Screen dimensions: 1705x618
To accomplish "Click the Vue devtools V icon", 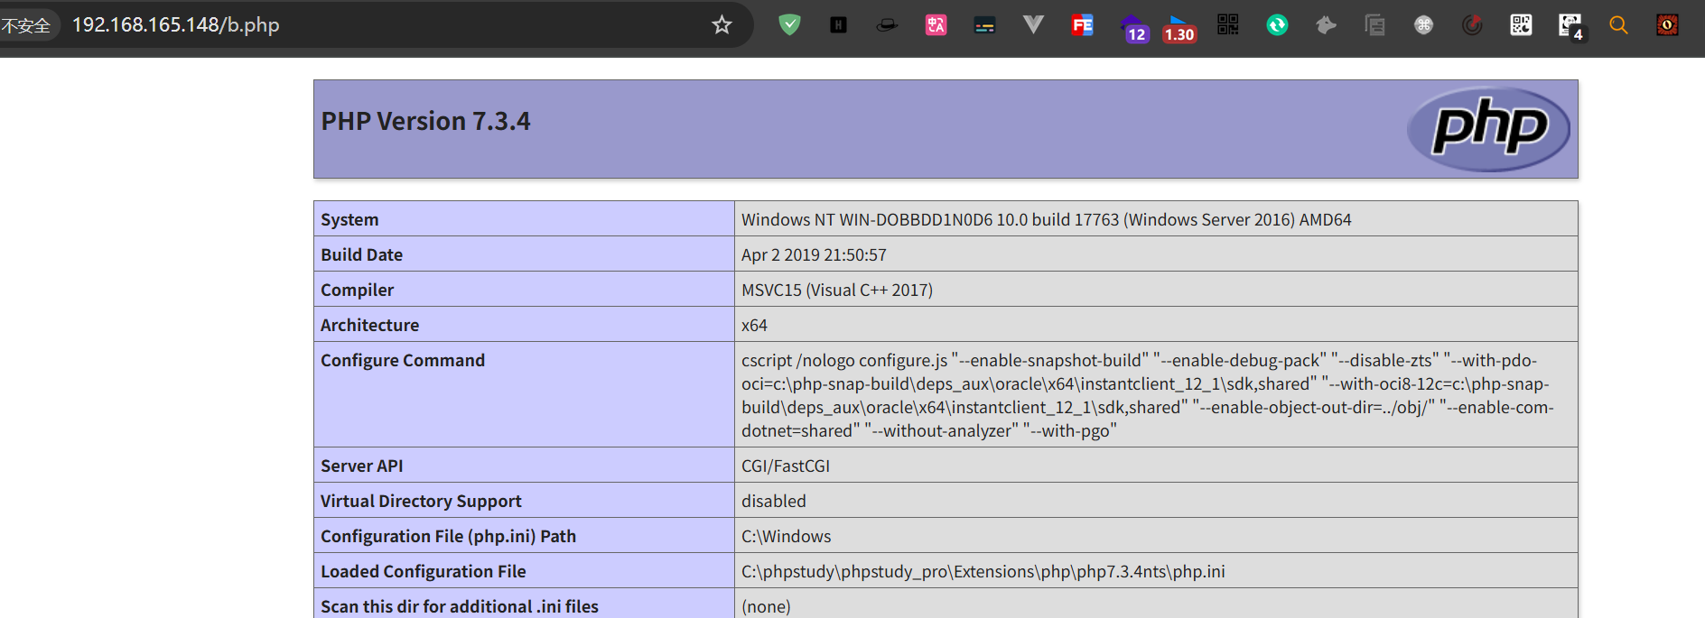I will [x=1033, y=25].
